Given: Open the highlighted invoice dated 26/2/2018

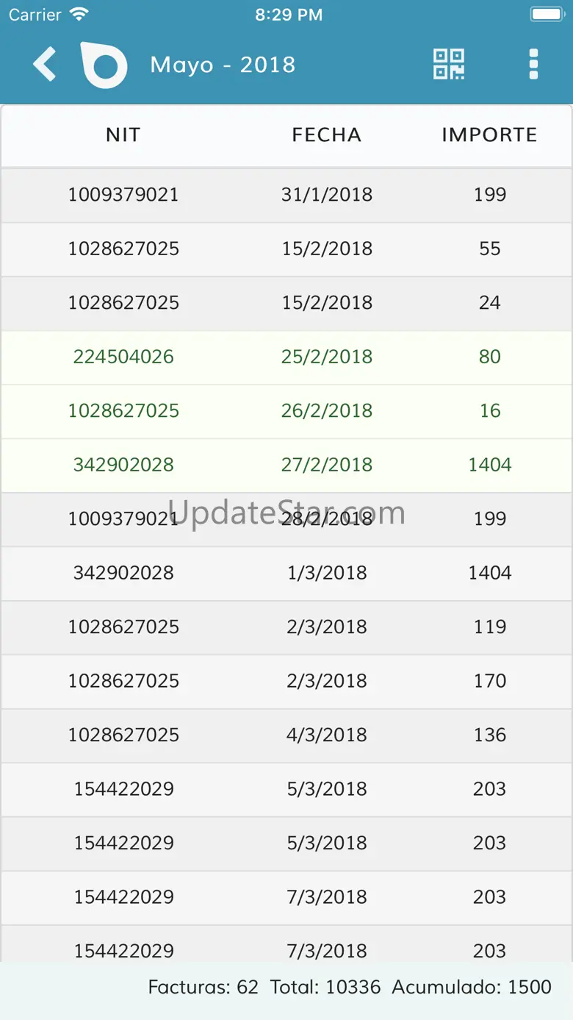Looking at the screenshot, I should (x=286, y=410).
